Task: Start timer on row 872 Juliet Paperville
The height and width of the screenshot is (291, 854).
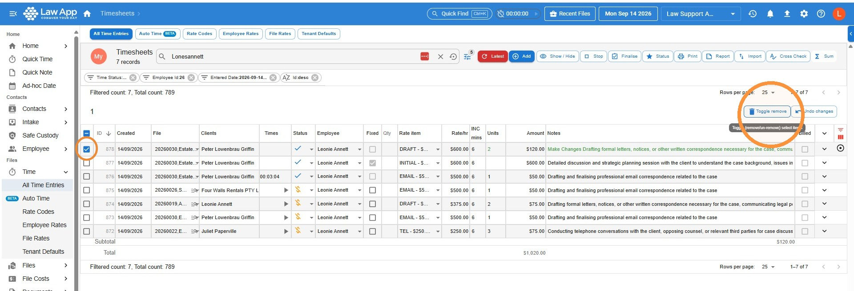Action: click(286, 232)
